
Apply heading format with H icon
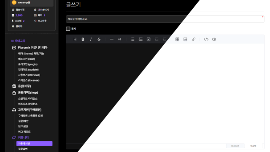pyautogui.click(x=75, y=39)
